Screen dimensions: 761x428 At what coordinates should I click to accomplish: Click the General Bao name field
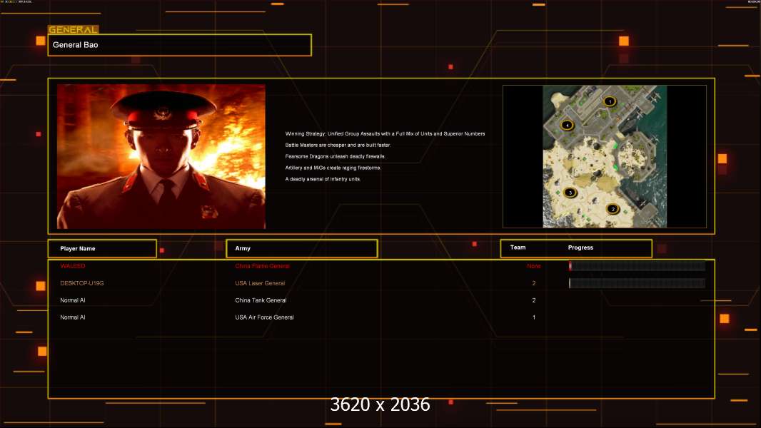tap(180, 45)
